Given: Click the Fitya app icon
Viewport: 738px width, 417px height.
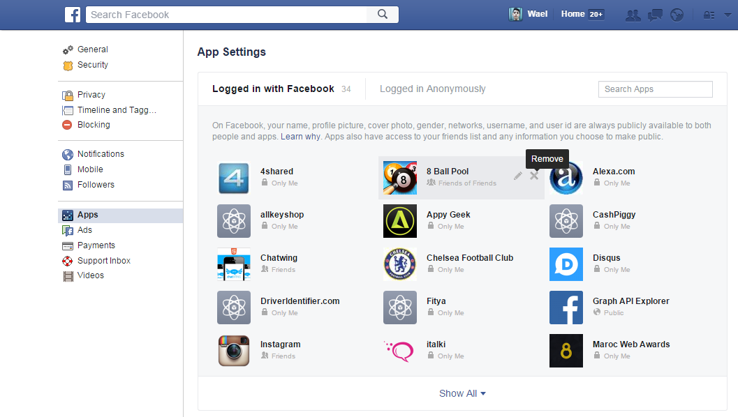Looking at the screenshot, I should tap(400, 308).
